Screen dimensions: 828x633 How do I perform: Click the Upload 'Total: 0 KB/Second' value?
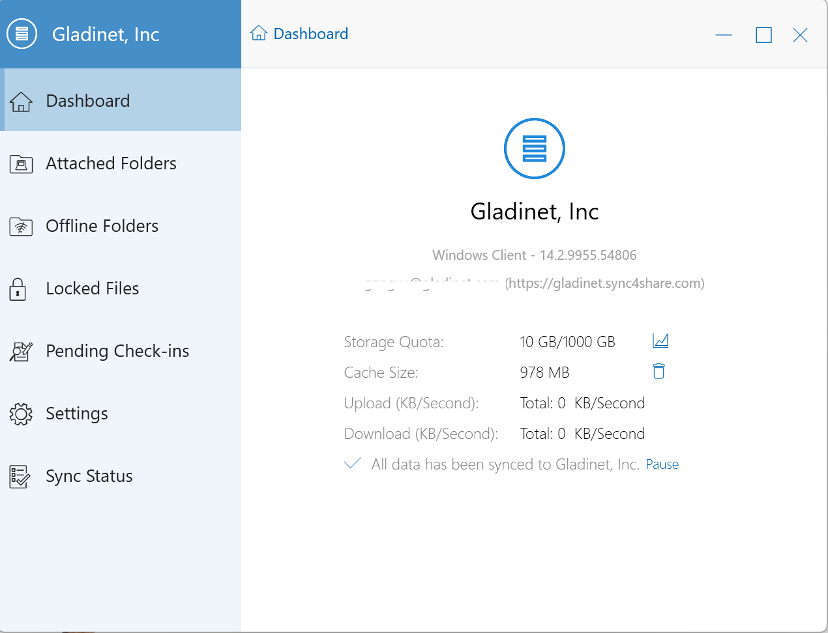point(582,403)
